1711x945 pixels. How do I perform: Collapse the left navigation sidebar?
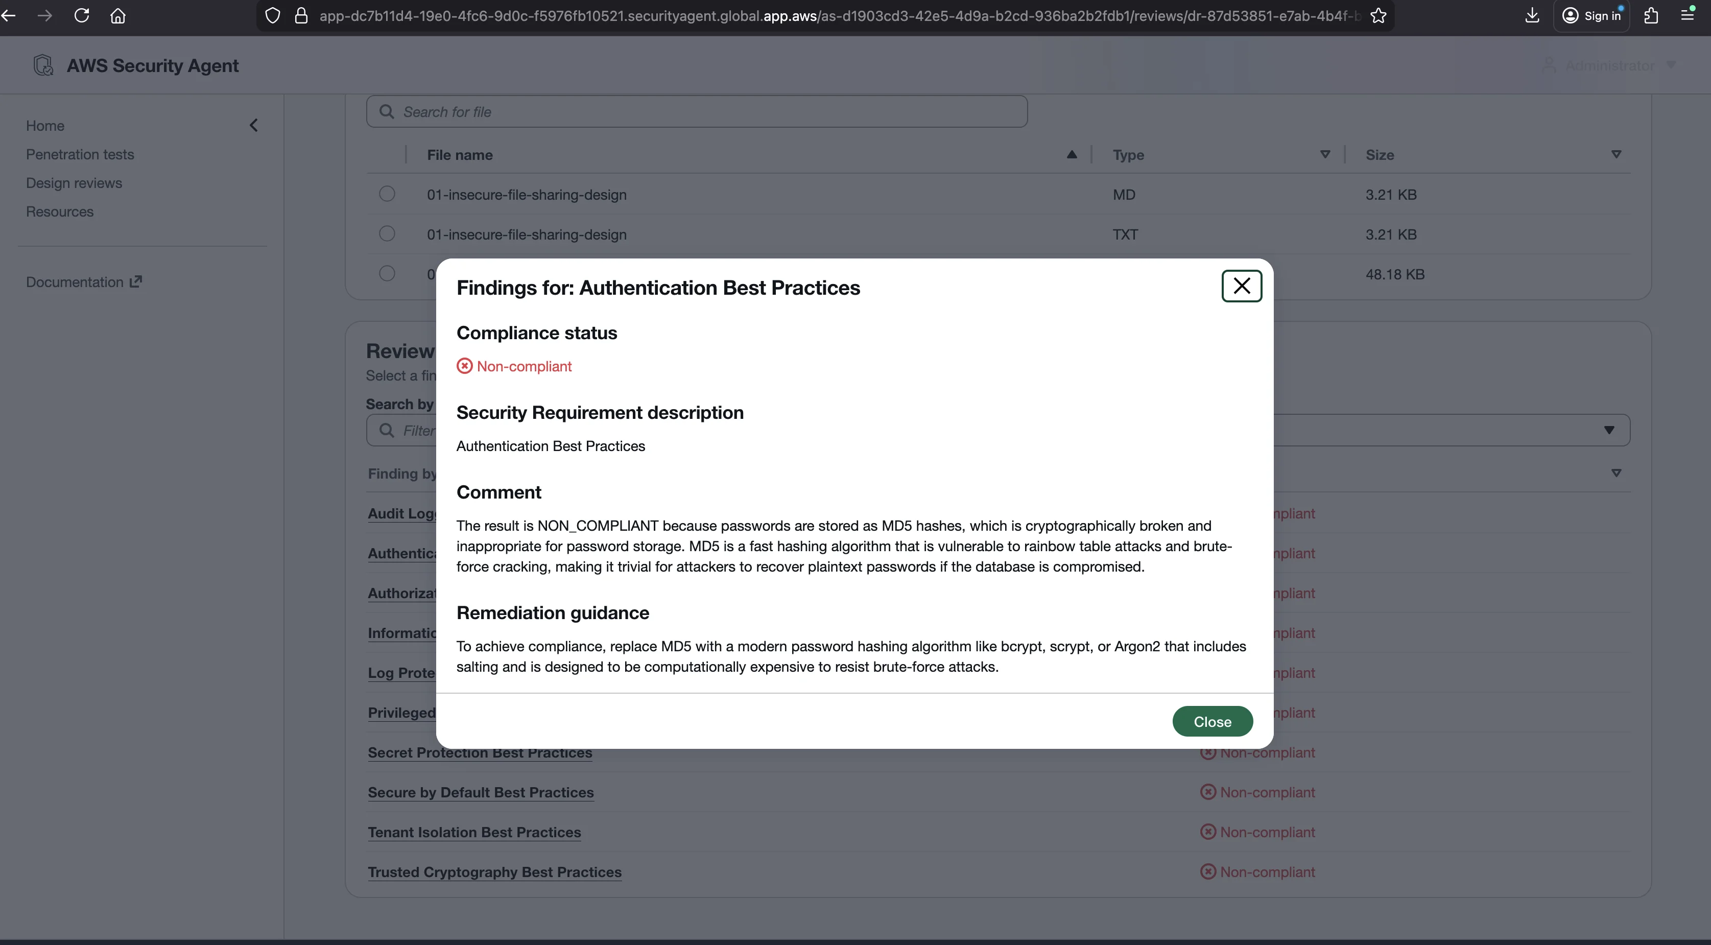[254, 126]
